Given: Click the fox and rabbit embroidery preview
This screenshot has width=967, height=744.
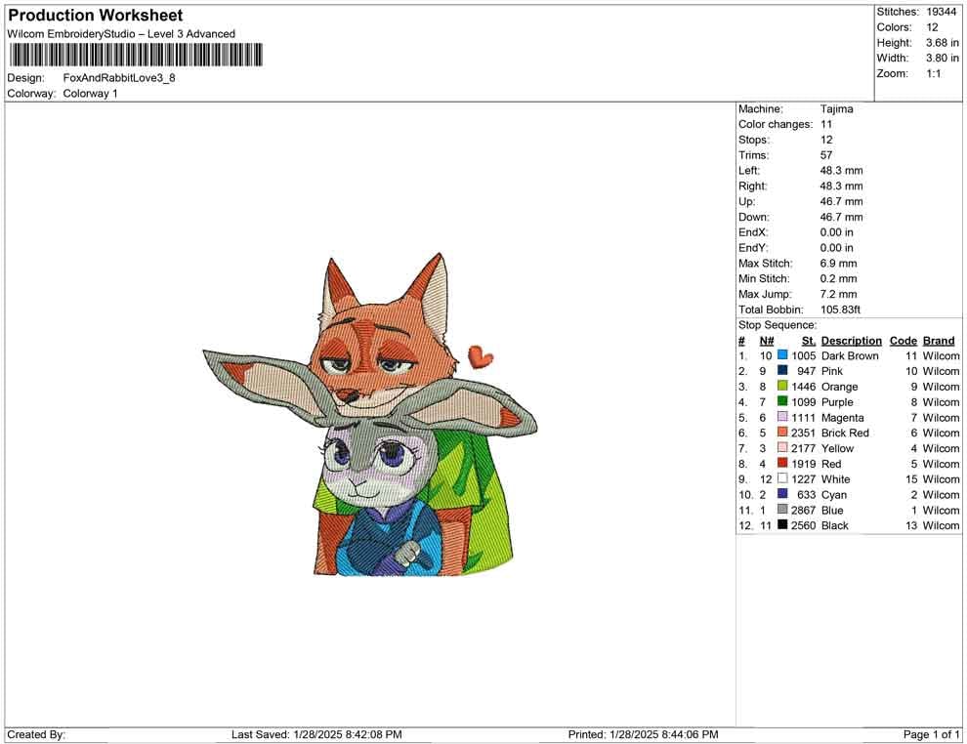Looking at the screenshot, I should coord(370,414).
